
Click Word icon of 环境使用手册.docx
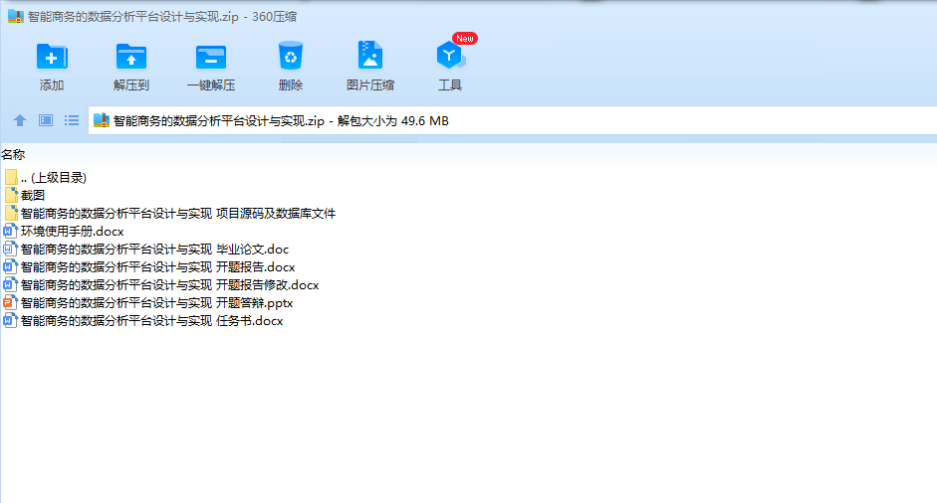click(x=10, y=231)
